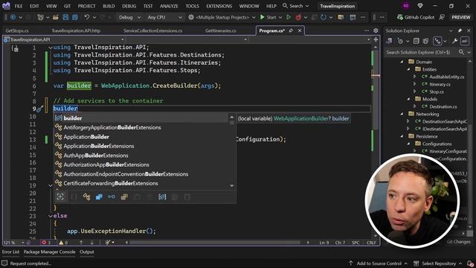
Task: Click the Undo arrow icon
Action: 87,17
